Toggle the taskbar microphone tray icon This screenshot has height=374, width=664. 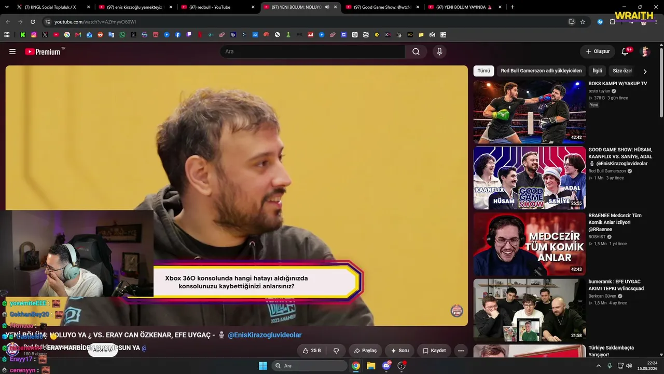(x=610, y=366)
